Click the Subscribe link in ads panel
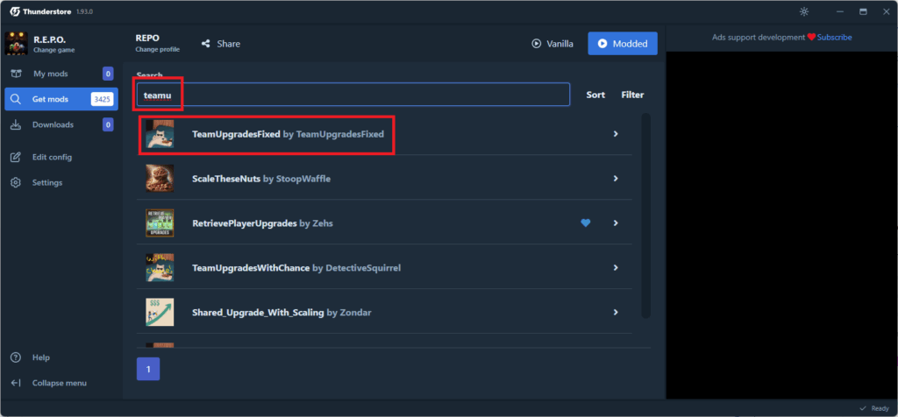898x417 pixels. pyautogui.click(x=835, y=37)
